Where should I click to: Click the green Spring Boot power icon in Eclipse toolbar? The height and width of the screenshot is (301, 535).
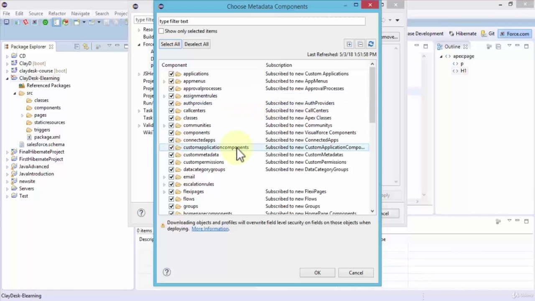(45, 22)
